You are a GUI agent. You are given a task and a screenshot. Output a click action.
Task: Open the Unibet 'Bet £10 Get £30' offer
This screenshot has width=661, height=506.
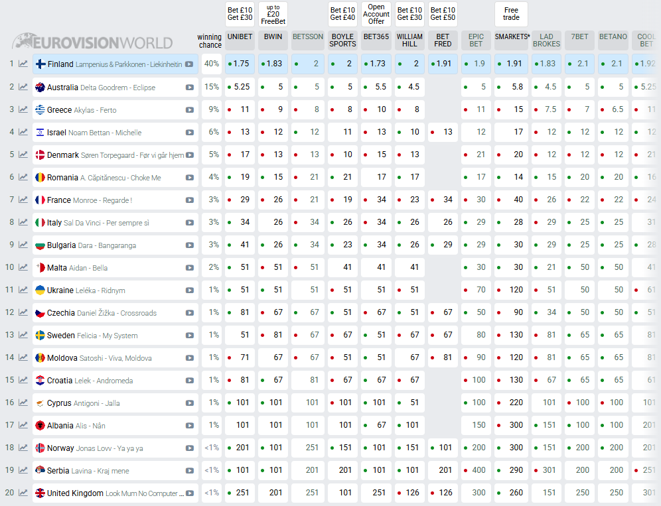[240, 14]
